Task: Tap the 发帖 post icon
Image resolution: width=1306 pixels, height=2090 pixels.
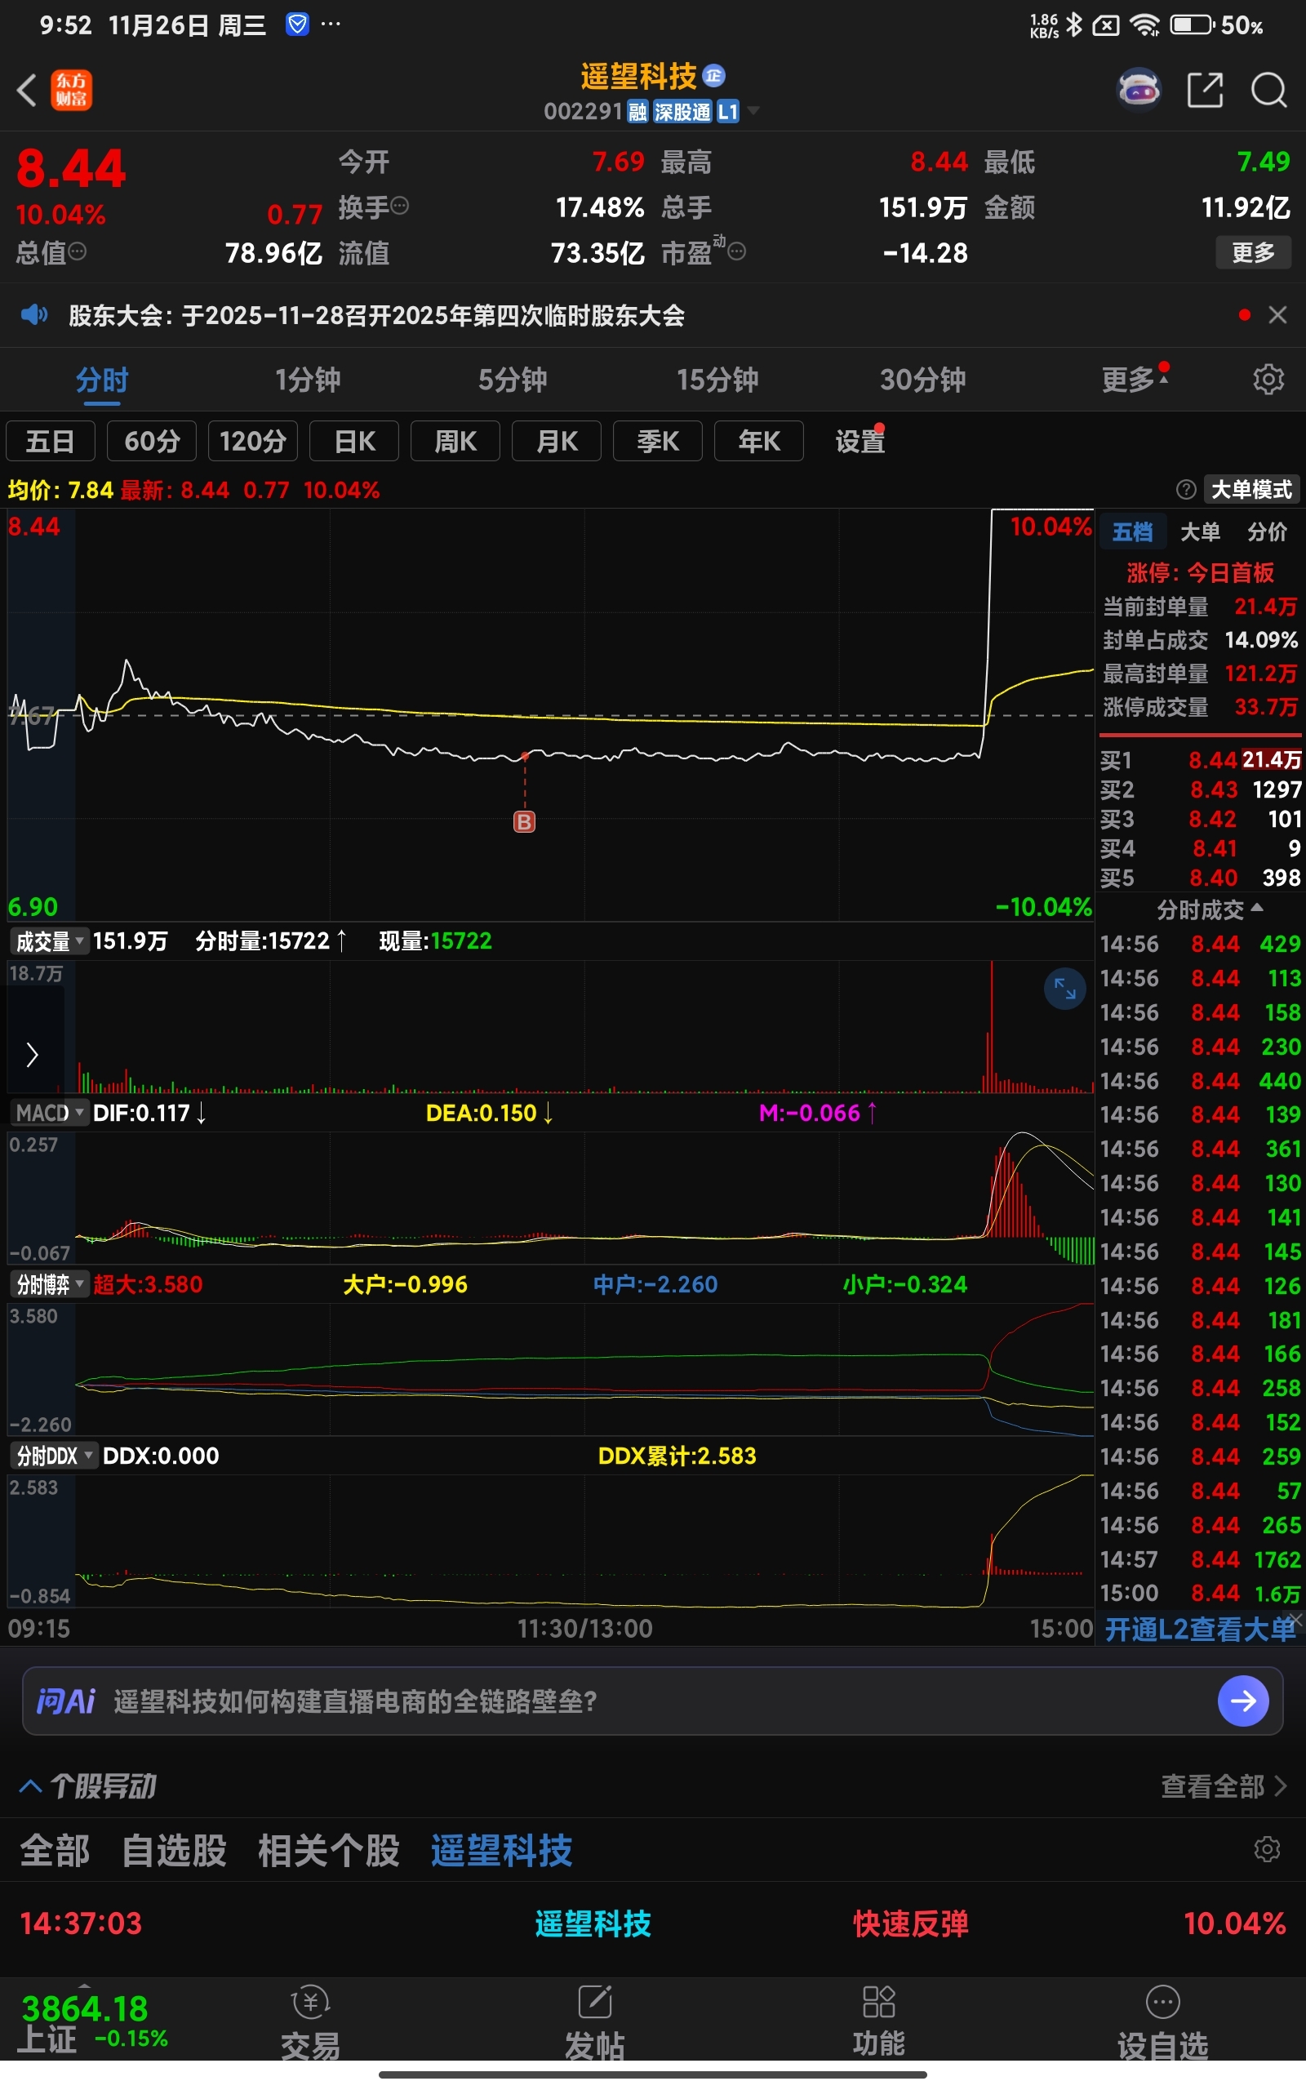Action: [594, 2022]
